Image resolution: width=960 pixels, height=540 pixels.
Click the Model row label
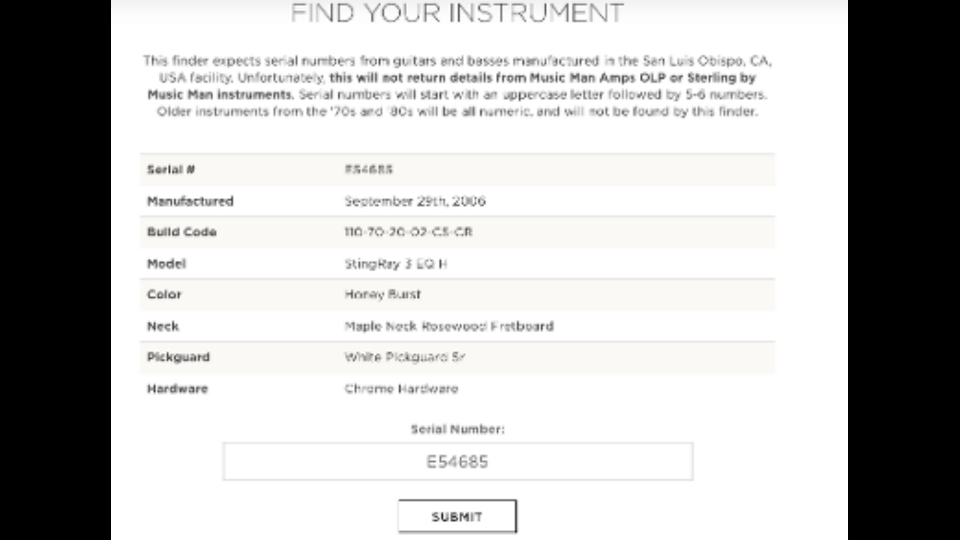pyautogui.click(x=166, y=264)
